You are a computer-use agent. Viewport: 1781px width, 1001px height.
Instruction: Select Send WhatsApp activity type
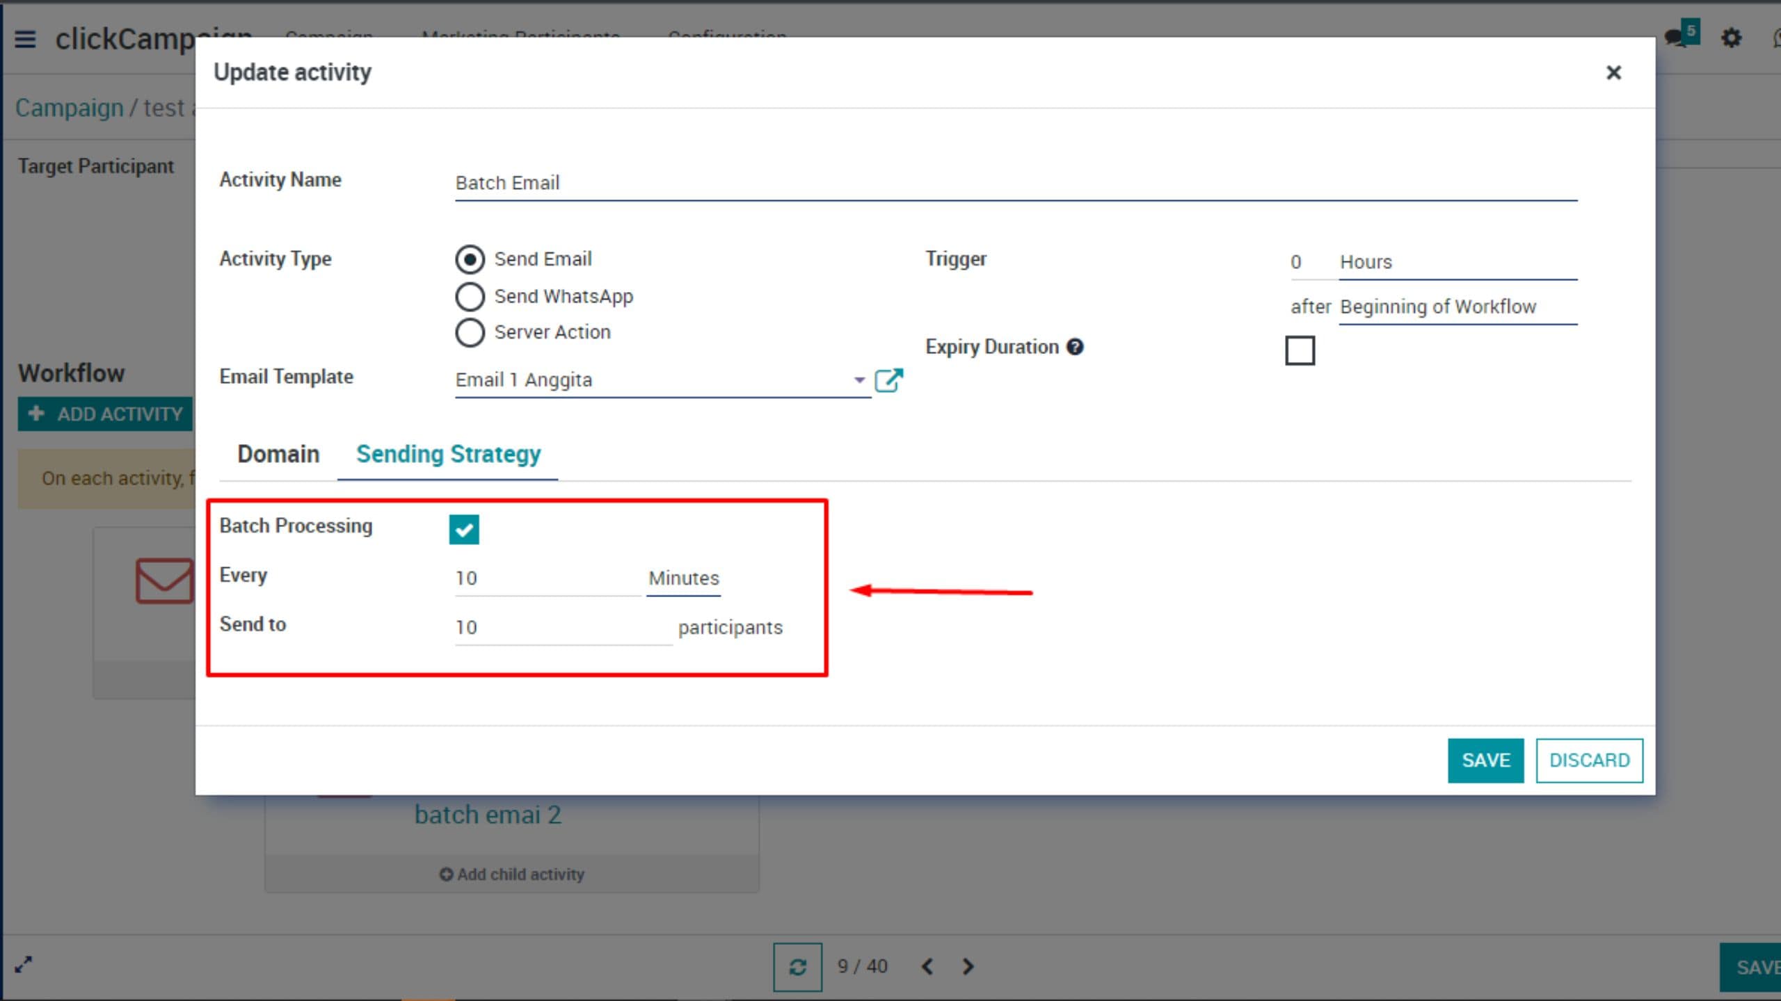tap(470, 296)
